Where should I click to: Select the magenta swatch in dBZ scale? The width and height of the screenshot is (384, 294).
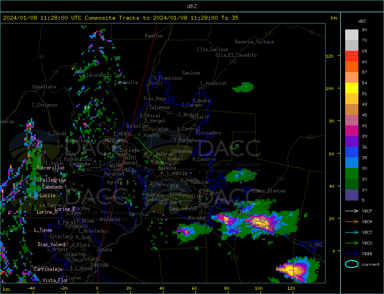352,131
